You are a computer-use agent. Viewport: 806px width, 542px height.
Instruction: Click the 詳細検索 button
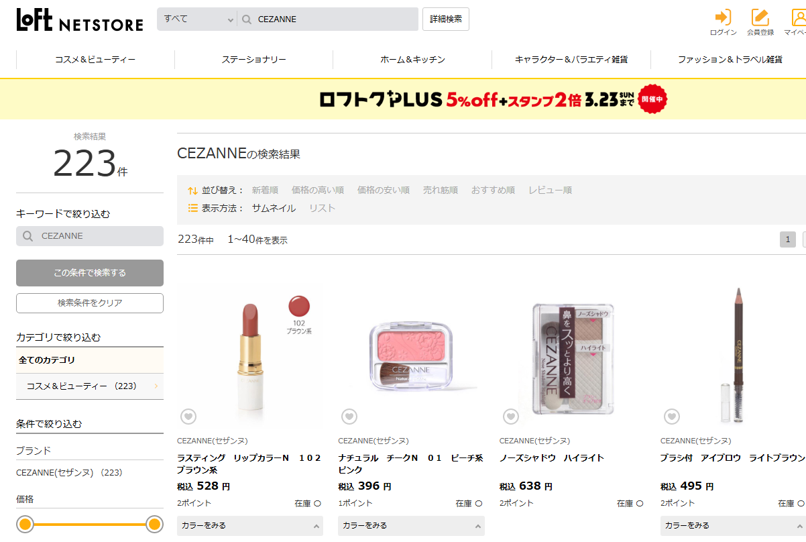point(446,19)
